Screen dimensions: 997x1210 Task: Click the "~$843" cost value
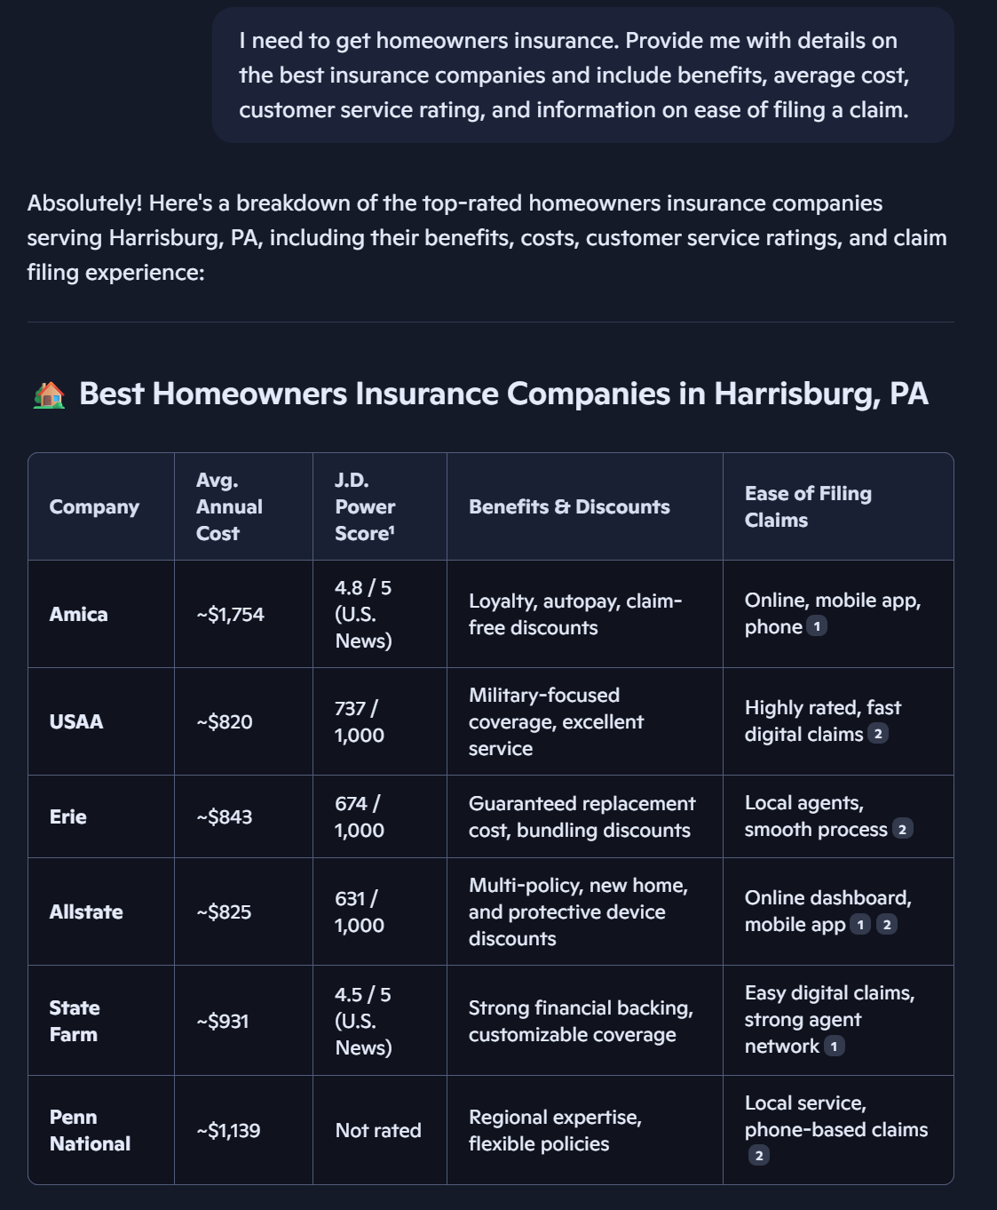click(x=225, y=816)
